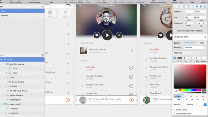Viewport: 208px width, 117px height.
Task: Click the large play button on Fawkesy Ladies
Action: point(107,35)
